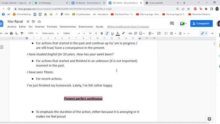The height and width of the screenshot is (124, 220).
Task: Hide the menus with the collapse arrow
Action: click(212, 33)
